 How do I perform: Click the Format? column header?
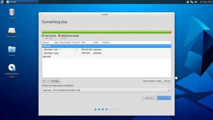click(x=76, y=42)
